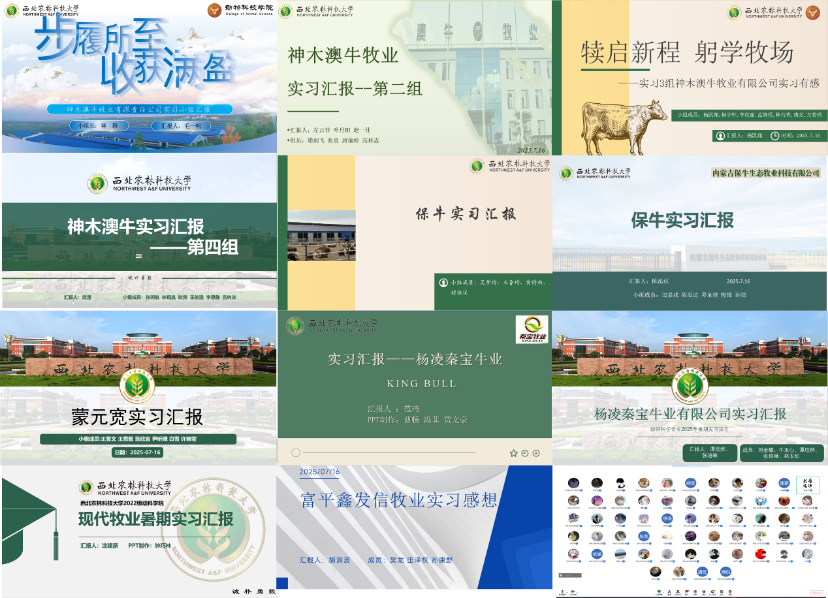Open the meeting settings gear icon
This screenshot has height=598, width=828.
(730, 591)
